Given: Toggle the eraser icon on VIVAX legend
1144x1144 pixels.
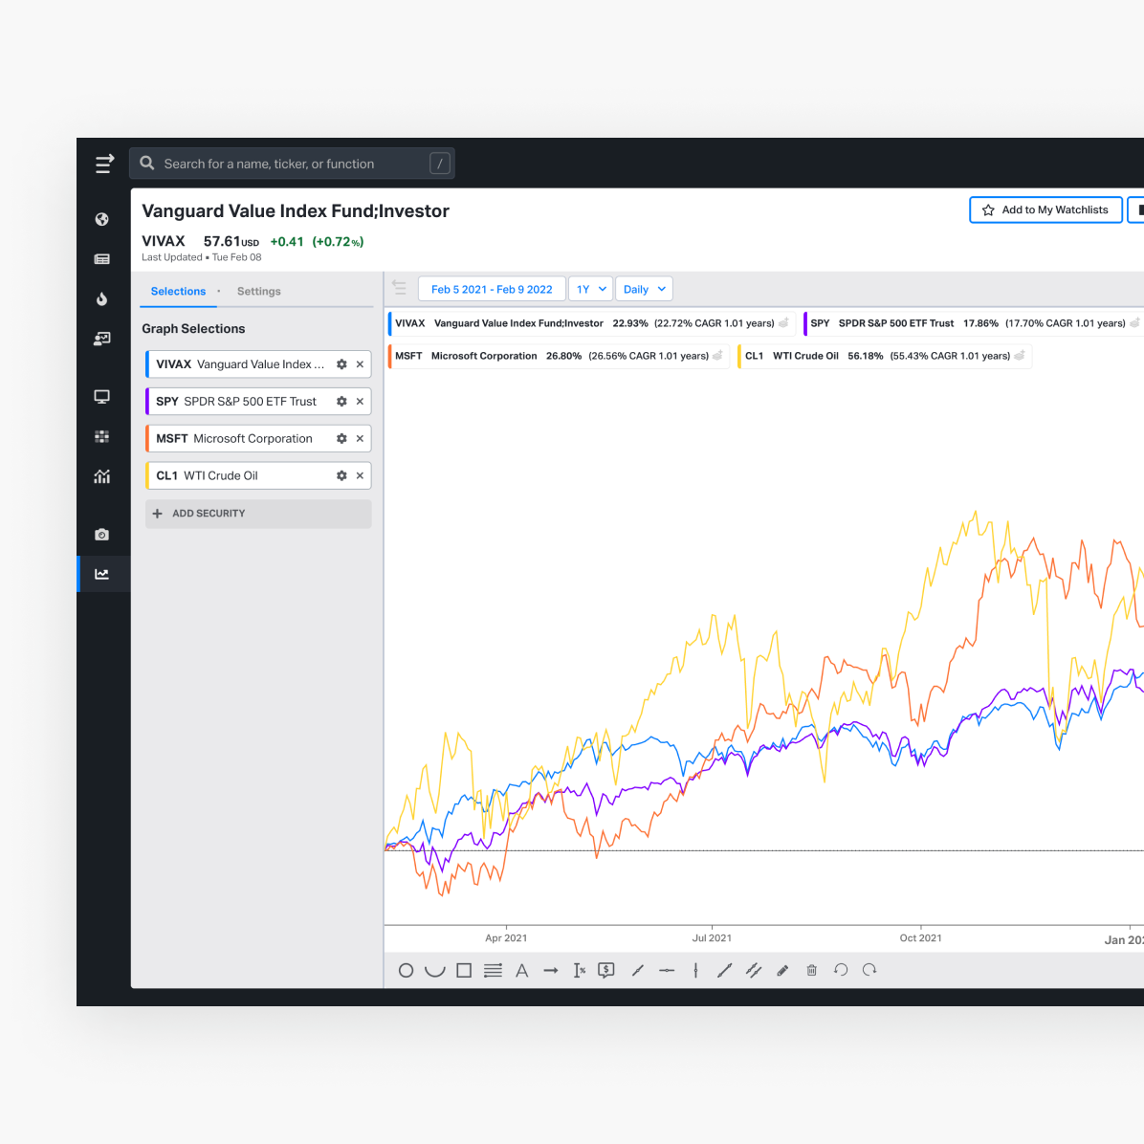Looking at the screenshot, I should pyautogui.click(x=784, y=323).
